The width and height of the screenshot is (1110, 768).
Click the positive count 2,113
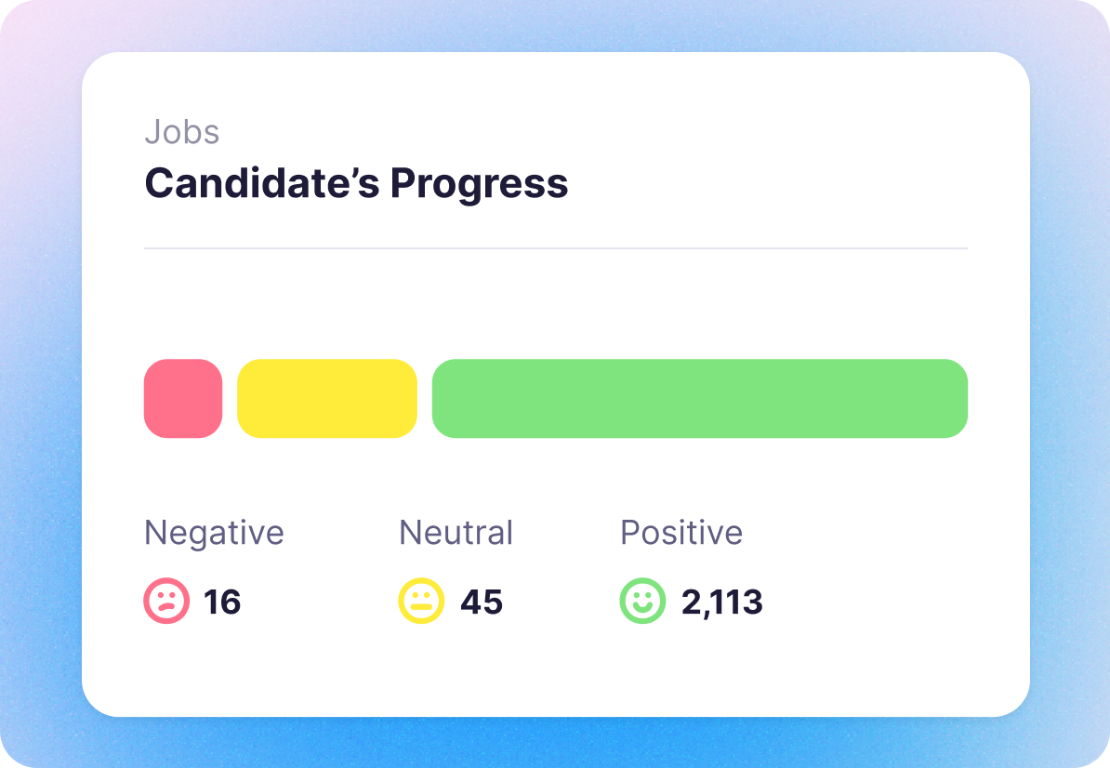pos(722,602)
